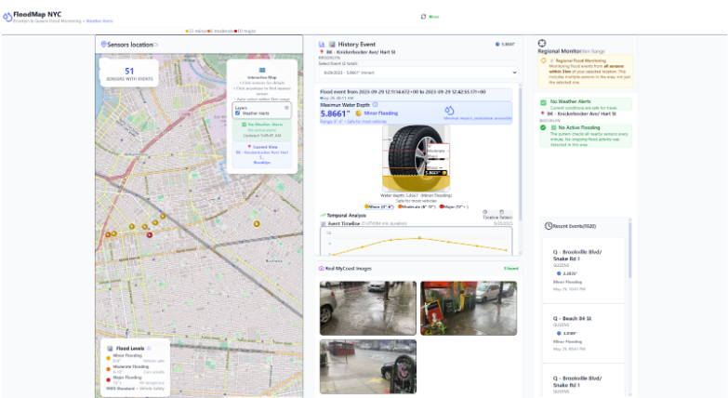
Task: Click the cloud icon after Sensors location title
Action: point(156,45)
